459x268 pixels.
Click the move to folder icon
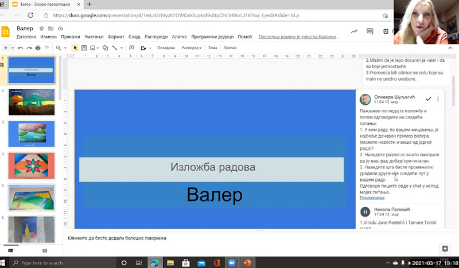pos(51,29)
